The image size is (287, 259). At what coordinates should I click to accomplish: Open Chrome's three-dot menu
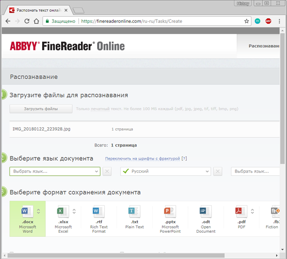tap(279, 21)
